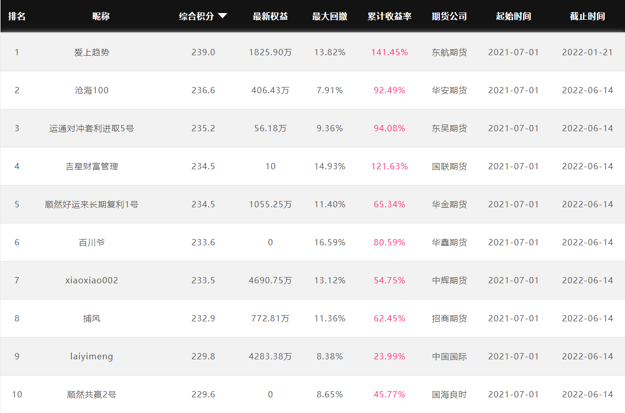The image size is (625, 413).
Task: Click futures company 华安期货
Action: [x=450, y=90]
